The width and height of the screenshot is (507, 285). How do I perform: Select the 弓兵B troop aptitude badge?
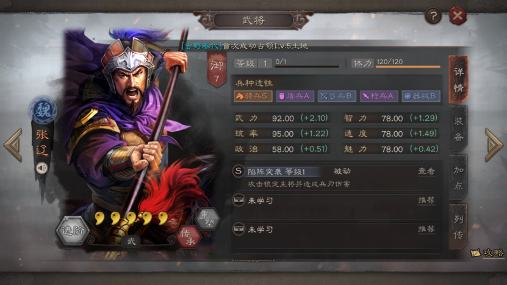point(337,96)
